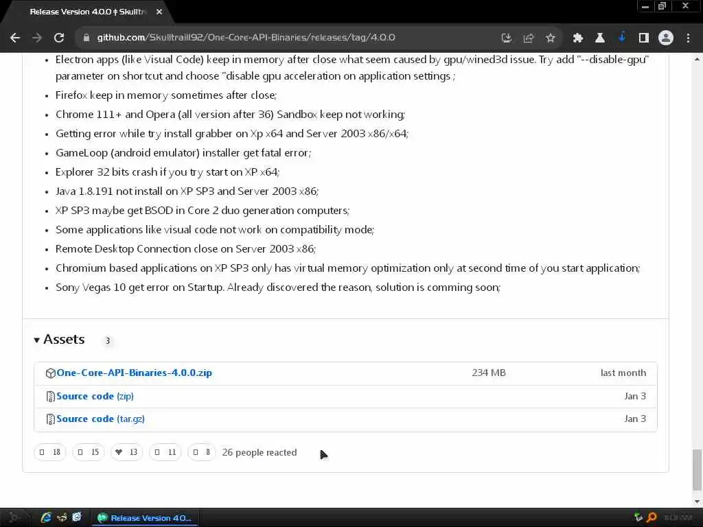Screen dimensions: 703x527
Task: Click the green system tray icon
Action: pos(638,518)
